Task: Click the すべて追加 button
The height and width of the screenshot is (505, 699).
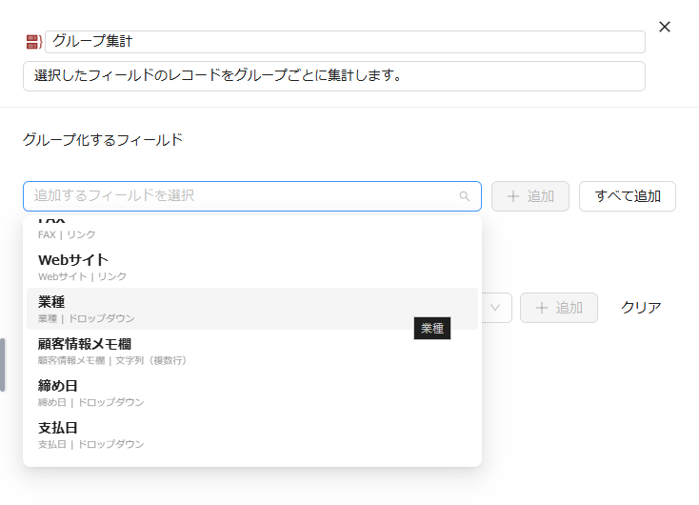Action: (628, 196)
